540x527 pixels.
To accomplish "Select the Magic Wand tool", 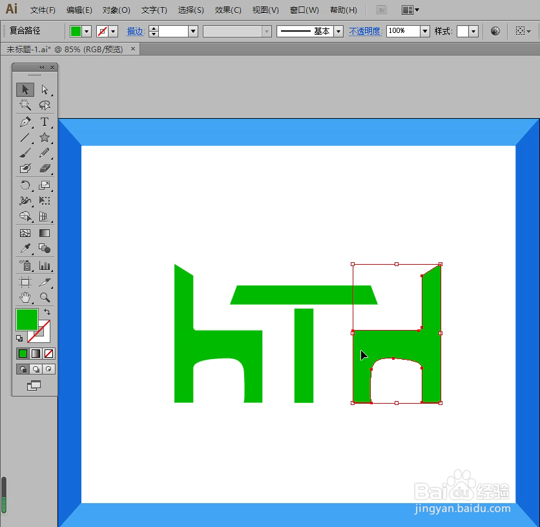I will (25, 105).
